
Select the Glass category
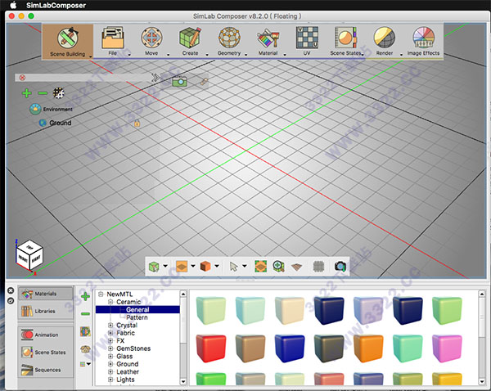124,357
